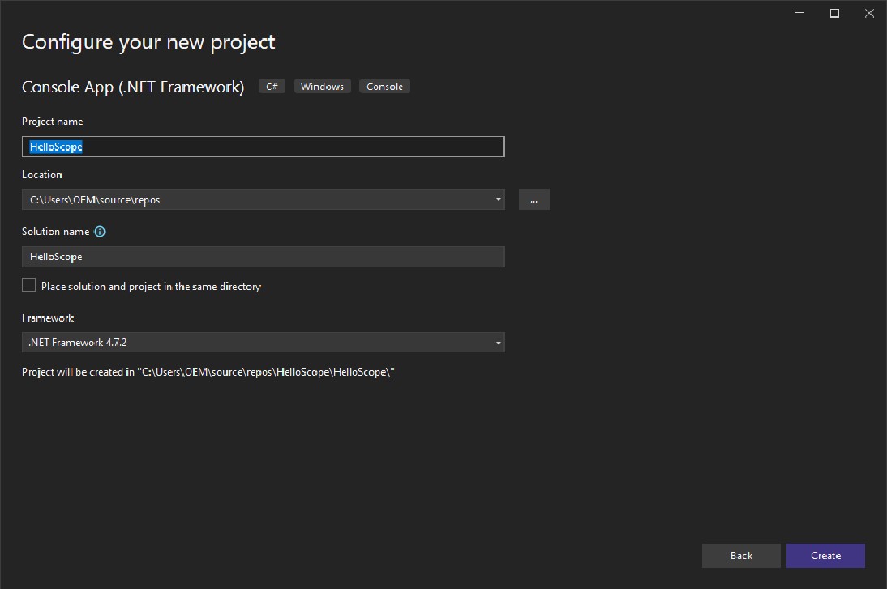Viewport: 887px width, 589px height.
Task: Expand the Framework list via its arrow
Action: click(x=498, y=342)
